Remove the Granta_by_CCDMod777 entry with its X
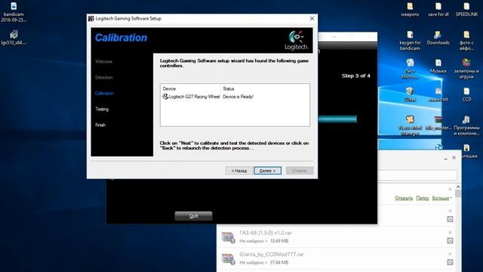The height and width of the screenshot is (272, 483). 450,254
